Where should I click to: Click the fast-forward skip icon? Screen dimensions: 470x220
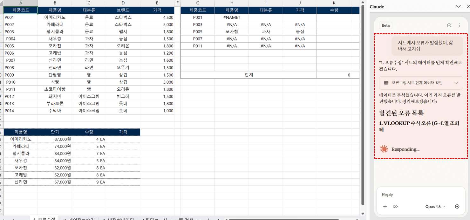tap(396, 207)
